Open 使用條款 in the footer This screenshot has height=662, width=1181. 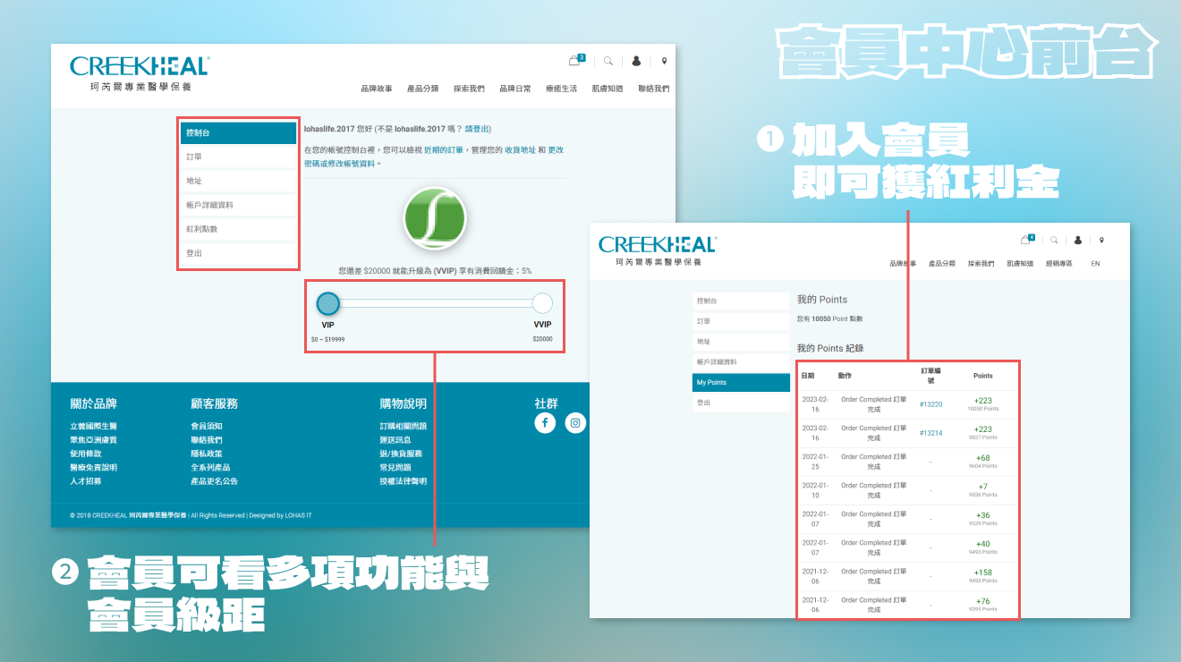click(x=86, y=454)
